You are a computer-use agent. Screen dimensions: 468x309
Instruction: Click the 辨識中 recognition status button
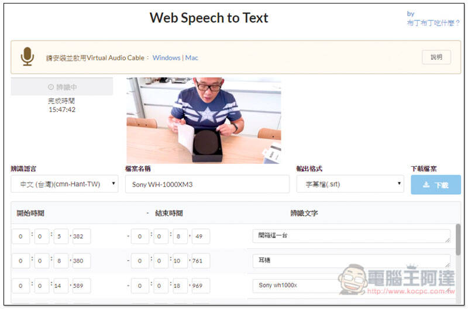62,87
